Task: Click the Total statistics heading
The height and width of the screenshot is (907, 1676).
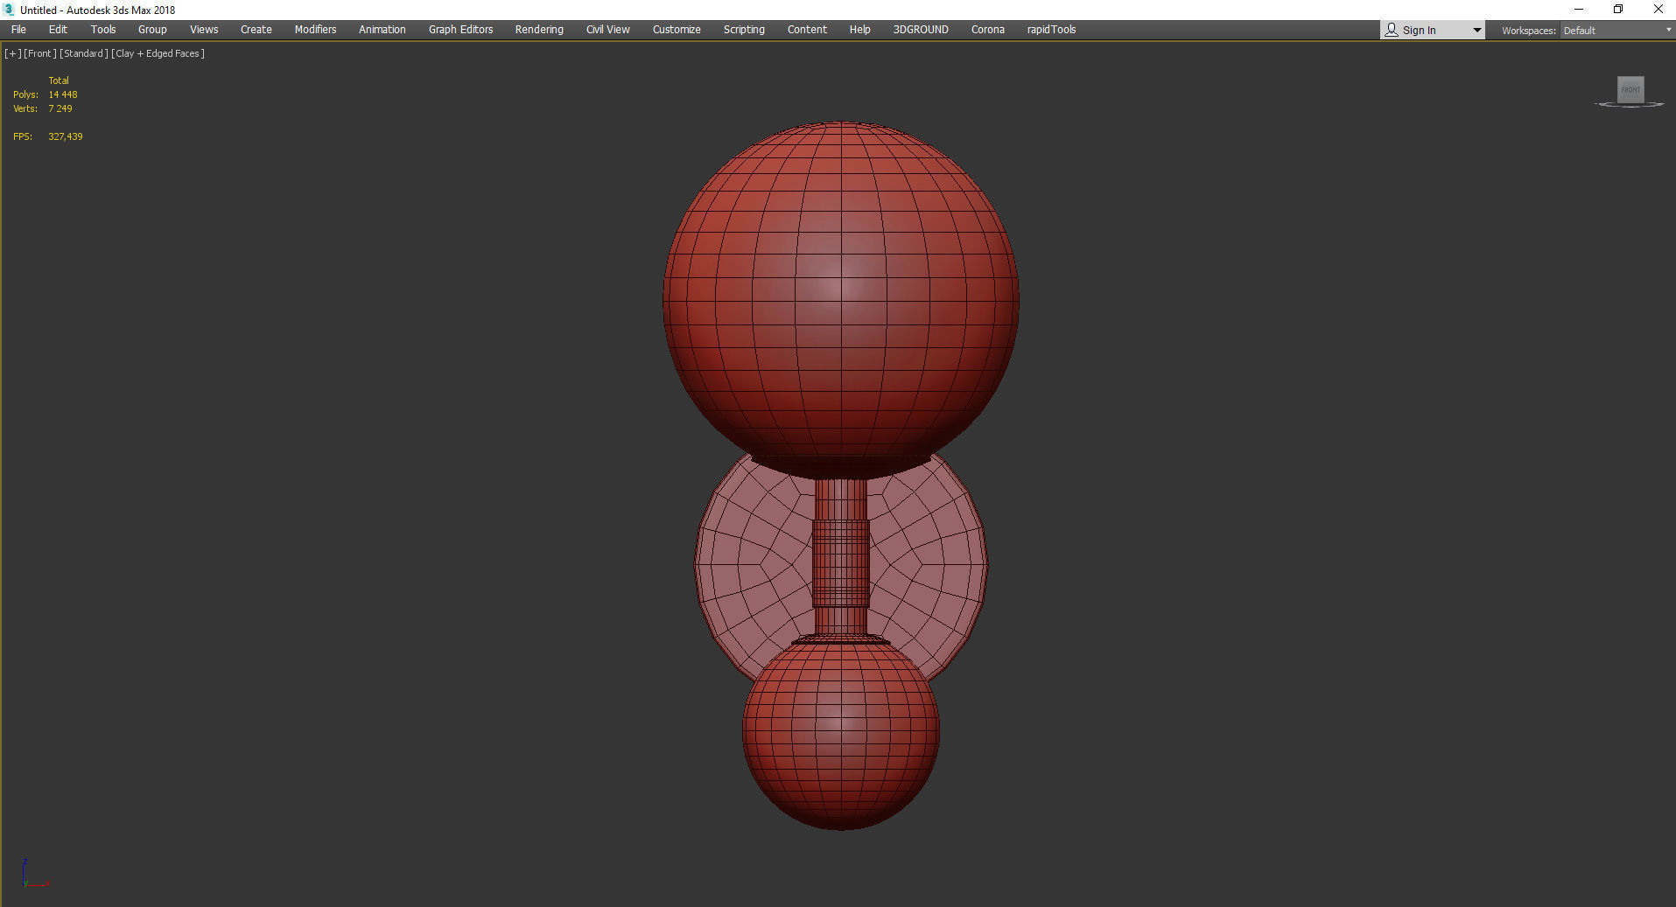Action: (x=59, y=80)
